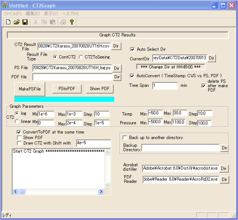The height and width of the screenshot is (220, 238).
Task: Click the Copy toolbar icon
Action: (x=44, y=22)
